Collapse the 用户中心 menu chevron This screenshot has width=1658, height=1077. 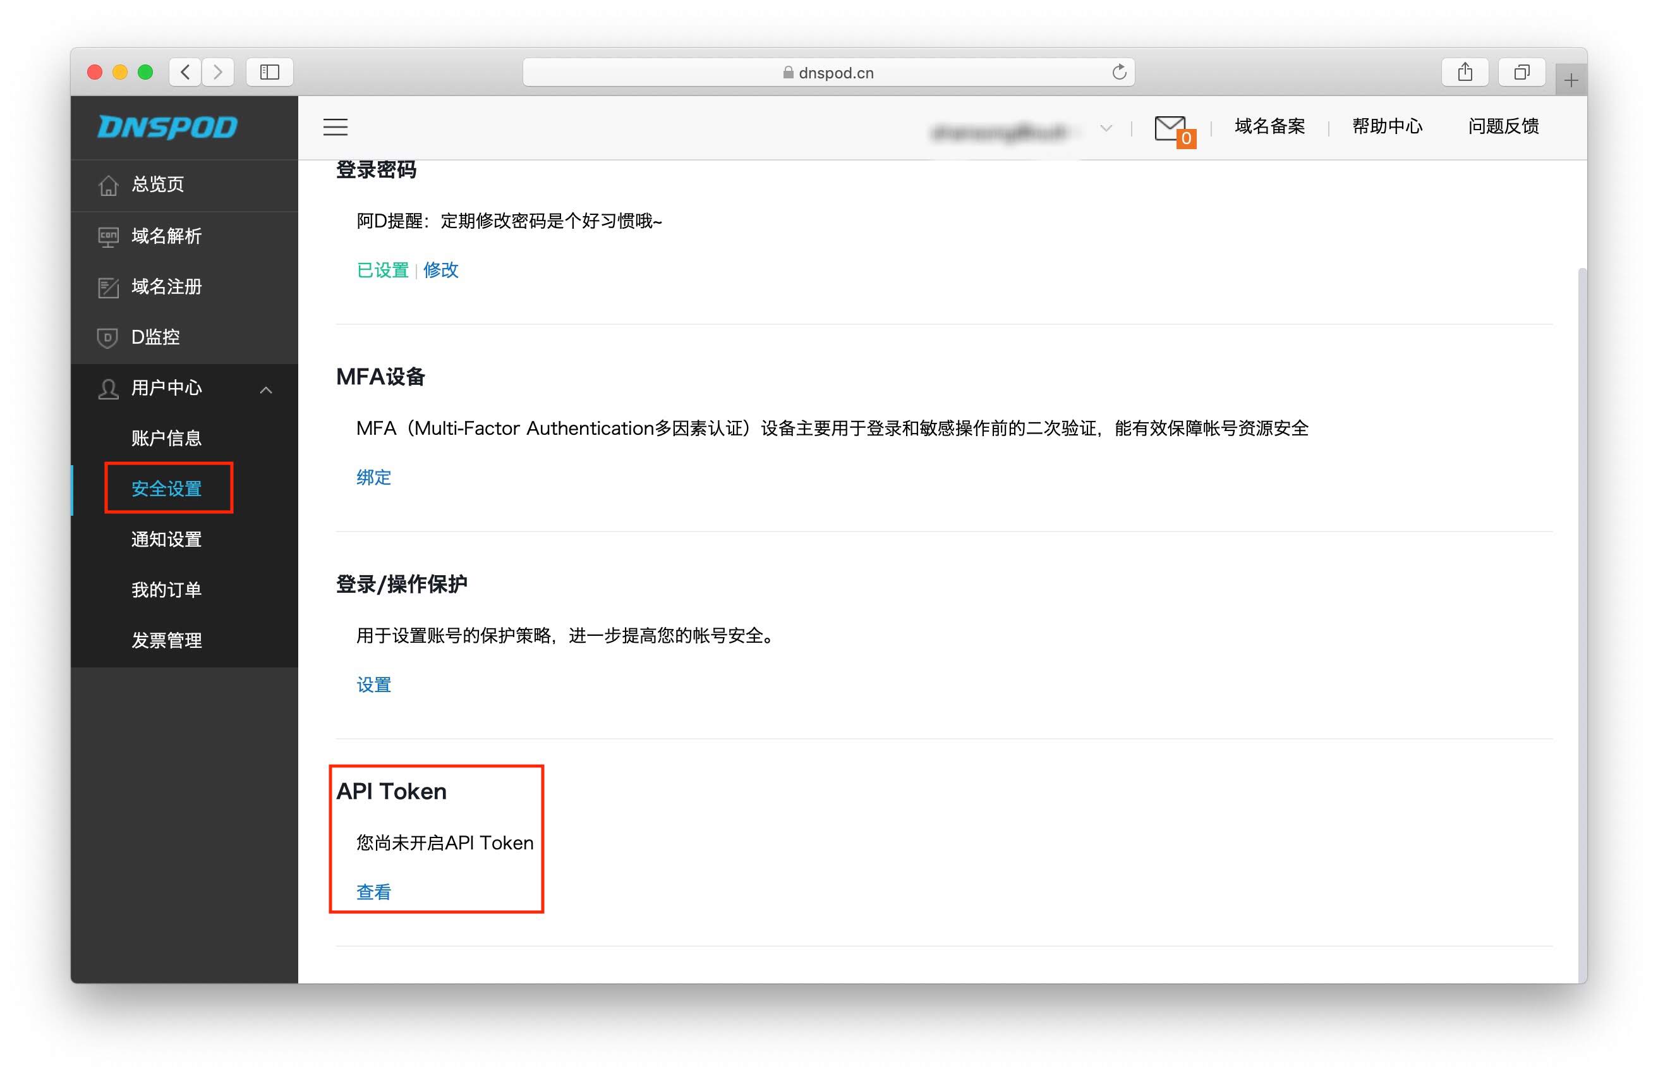pos(265,390)
